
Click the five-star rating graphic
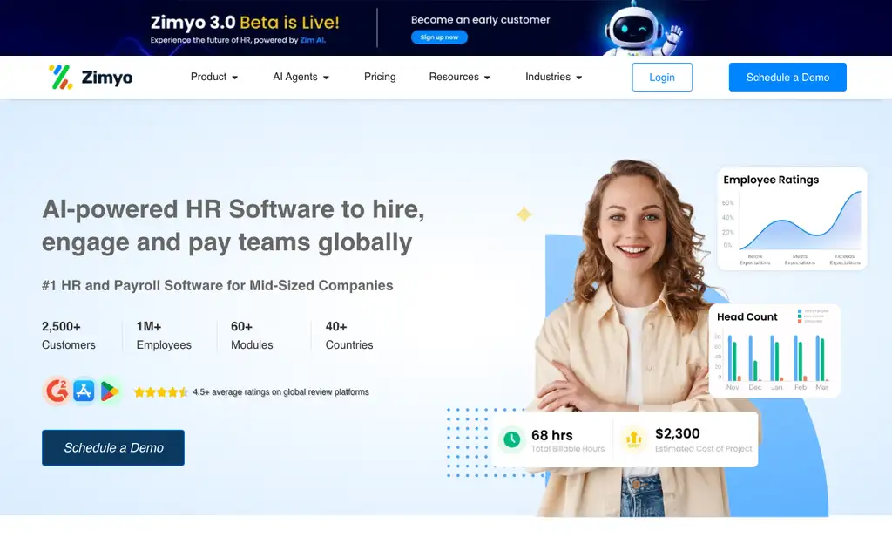pos(161,391)
